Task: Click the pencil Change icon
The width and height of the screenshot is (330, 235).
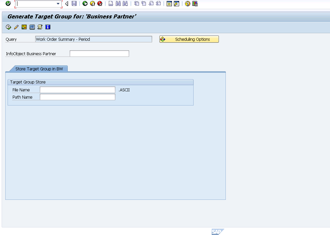Action: tap(16, 27)
